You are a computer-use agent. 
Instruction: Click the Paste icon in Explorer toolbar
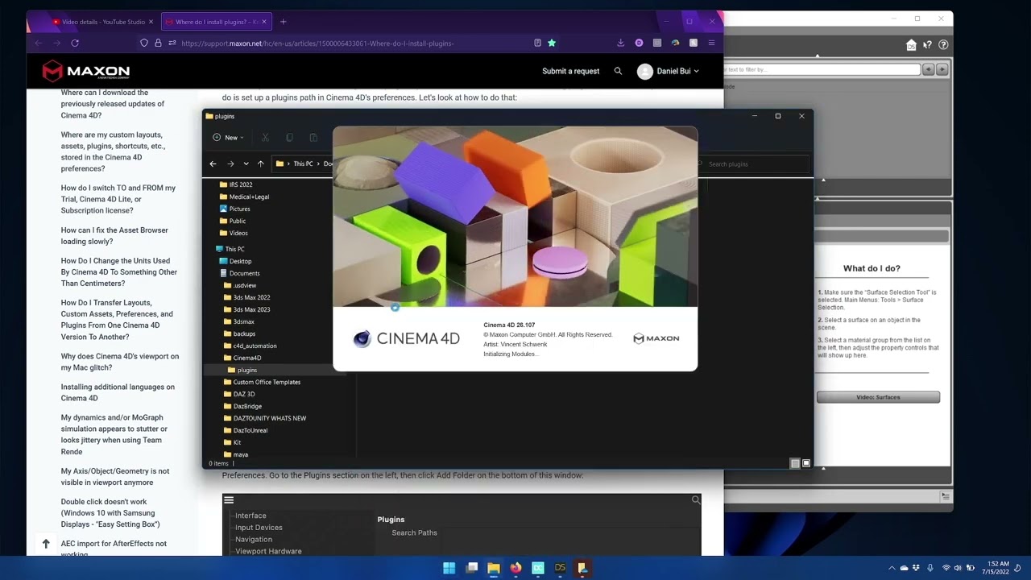313,138
